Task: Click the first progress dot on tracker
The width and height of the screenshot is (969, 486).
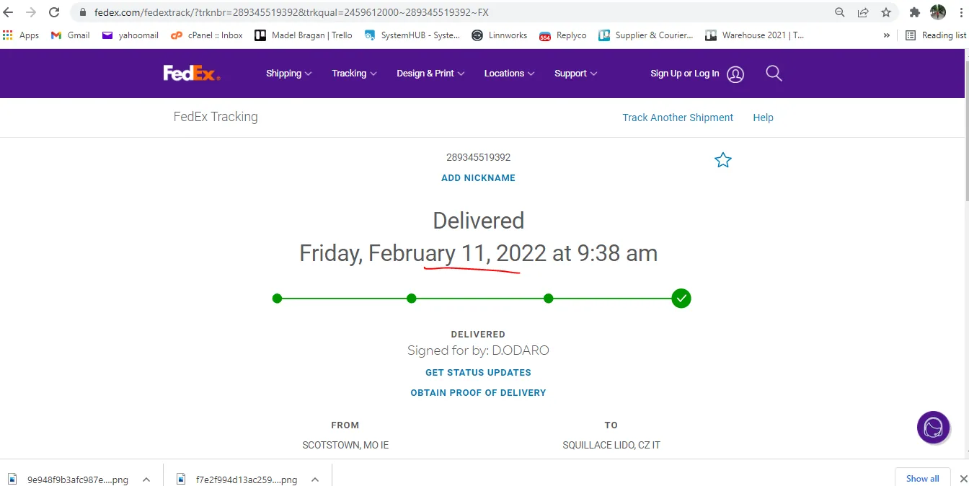Action: coord(277,298)
